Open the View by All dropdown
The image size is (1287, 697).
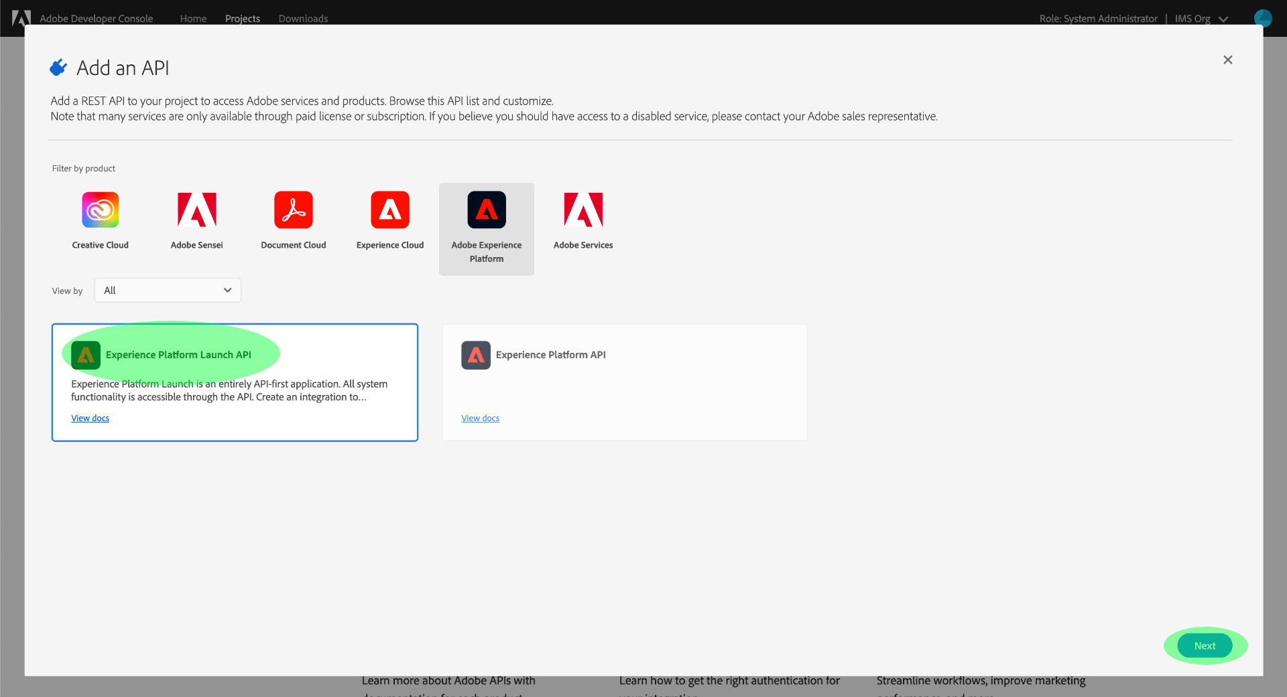pos(168,290)
